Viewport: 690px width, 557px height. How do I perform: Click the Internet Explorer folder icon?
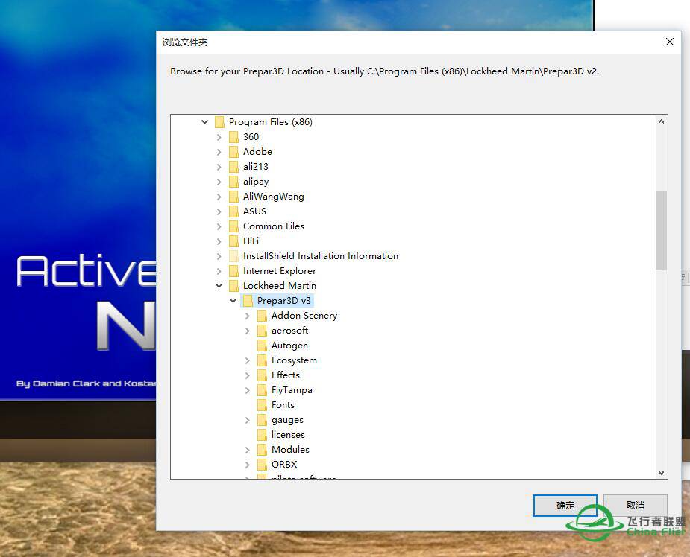point(233,271)
